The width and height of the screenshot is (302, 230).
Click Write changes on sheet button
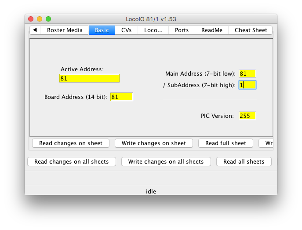[153, 143]
